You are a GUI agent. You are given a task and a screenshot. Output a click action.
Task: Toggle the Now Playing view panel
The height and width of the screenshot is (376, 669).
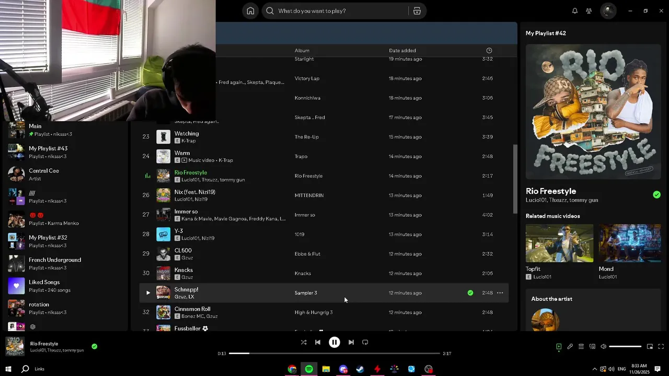(559, 346)
